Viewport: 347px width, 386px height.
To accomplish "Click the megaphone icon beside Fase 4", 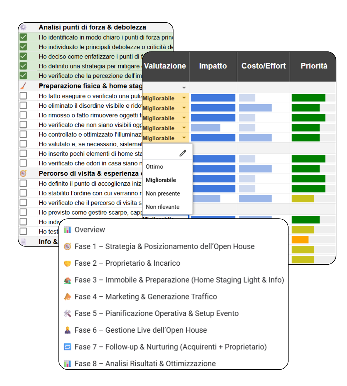I will coord(67,297).
